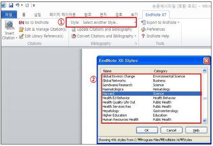Click the Insert Citation magnifier icon
Image resolution: width=213 pixels, height=146 pixels.
click(x=10, y=25)
